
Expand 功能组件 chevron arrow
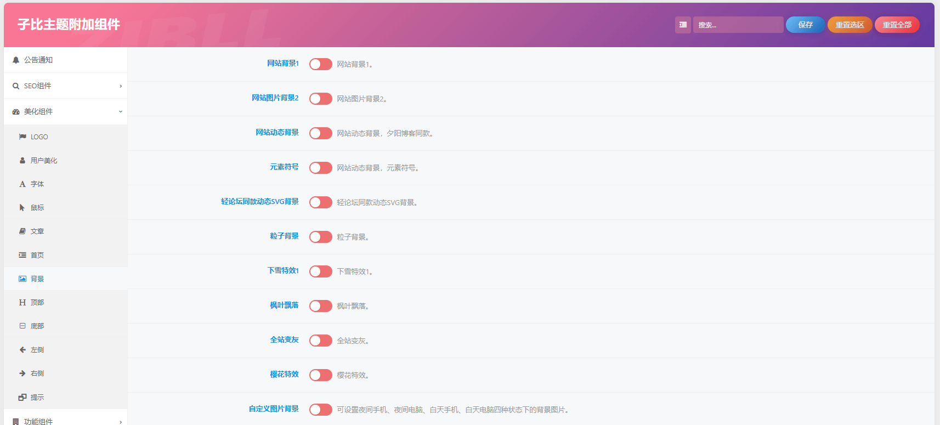(x=121, y=422)
